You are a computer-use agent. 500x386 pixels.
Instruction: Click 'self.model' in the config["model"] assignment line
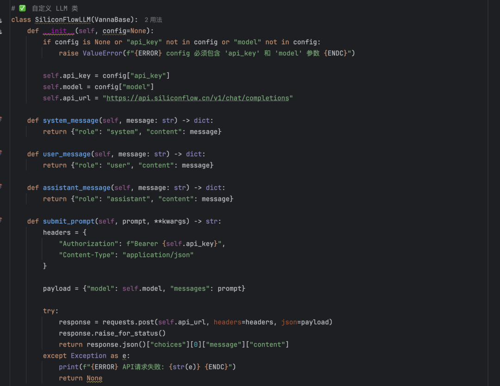(63, 87)
